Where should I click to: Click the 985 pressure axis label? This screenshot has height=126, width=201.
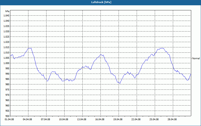point(8,79)
